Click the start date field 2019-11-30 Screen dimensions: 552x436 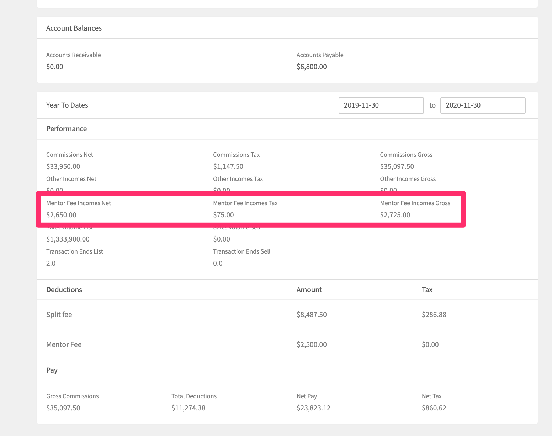[381, 105]
